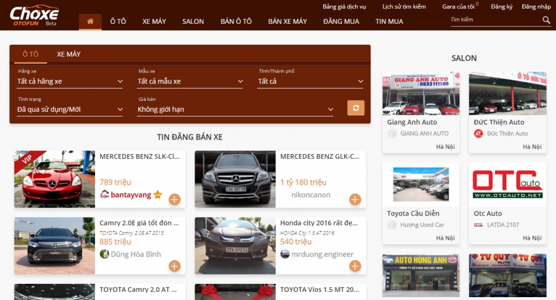The height and width of the screenshot is (300, 556).
Task: Click the 1 tỷ 180 triệu price
Action: [x=303, y=182]
